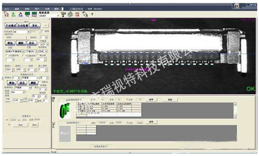The width and height of the screenshot is (259, 156).
Task: Click the hammer settings toolbar icon
Action: pos(20,15)
